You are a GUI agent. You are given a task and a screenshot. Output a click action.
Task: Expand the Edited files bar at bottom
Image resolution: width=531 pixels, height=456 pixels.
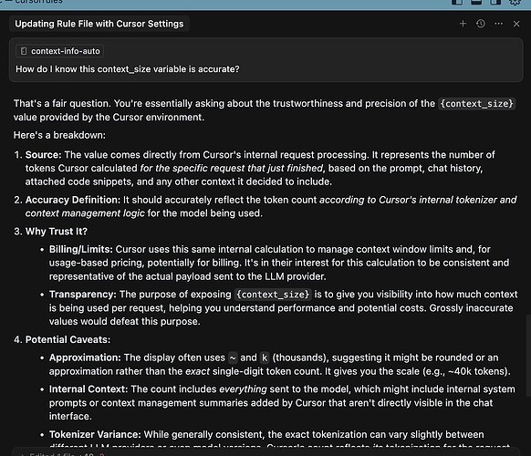[265, 453]
